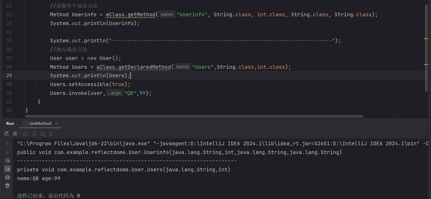Toggle soft-wrap in the console

(x=7, y=161)
